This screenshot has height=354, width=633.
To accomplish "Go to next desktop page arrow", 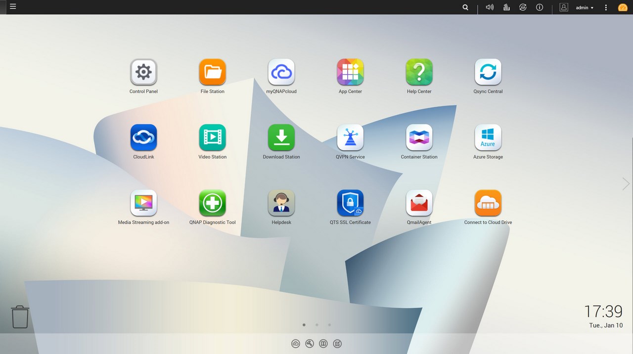I will [x=626, y=184].
